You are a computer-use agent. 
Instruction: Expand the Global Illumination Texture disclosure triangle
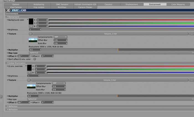click(7, 80)
